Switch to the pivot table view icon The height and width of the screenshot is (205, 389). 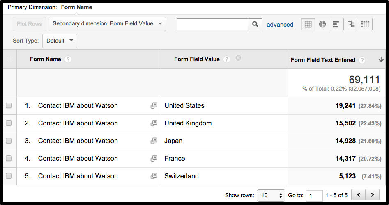[365, 24]
